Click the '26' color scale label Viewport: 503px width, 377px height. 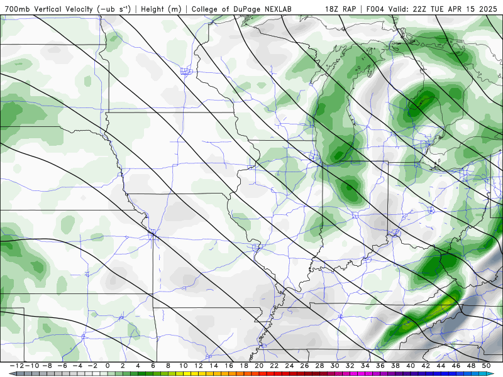pyautogui.click(x=304, y=366)
